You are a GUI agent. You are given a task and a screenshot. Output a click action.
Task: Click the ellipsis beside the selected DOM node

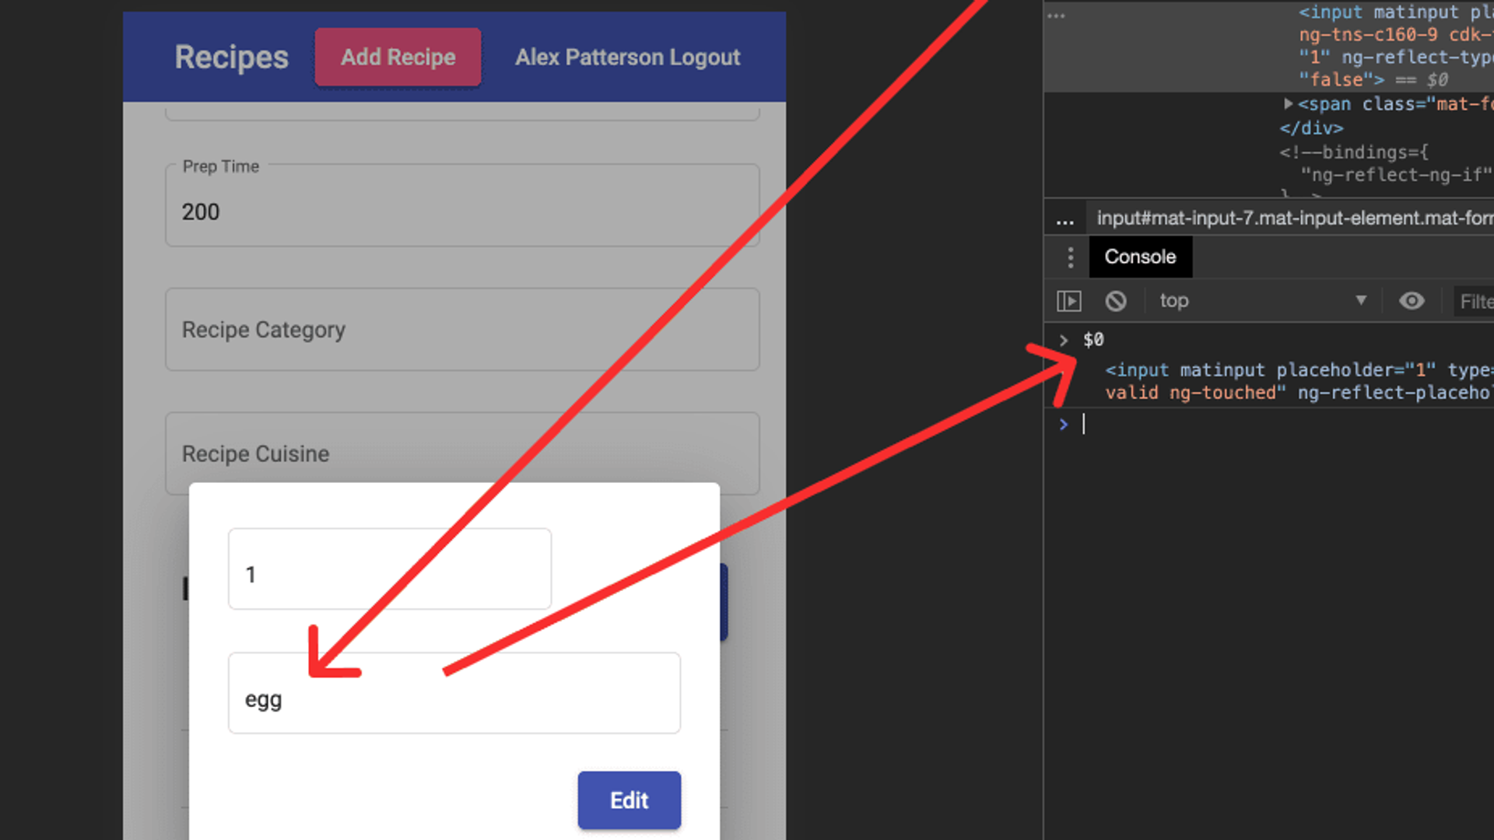1056,15
